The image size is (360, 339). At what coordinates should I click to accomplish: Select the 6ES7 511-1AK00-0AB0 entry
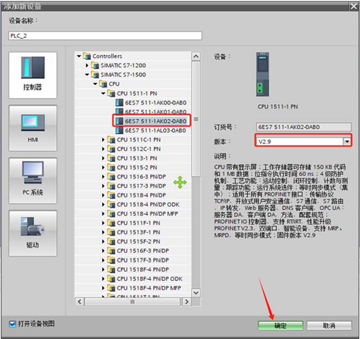pos(156,102)
